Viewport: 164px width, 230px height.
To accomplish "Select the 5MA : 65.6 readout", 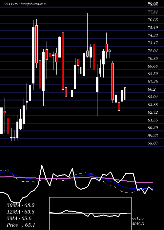I will coord(19,218).
